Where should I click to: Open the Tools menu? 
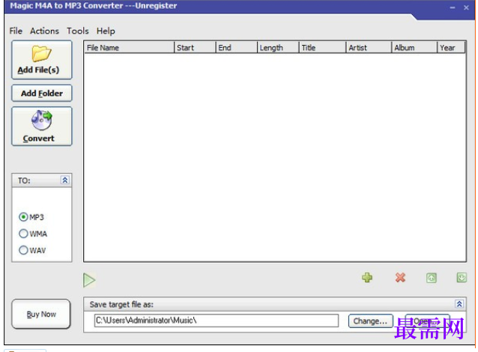point(78,31)
